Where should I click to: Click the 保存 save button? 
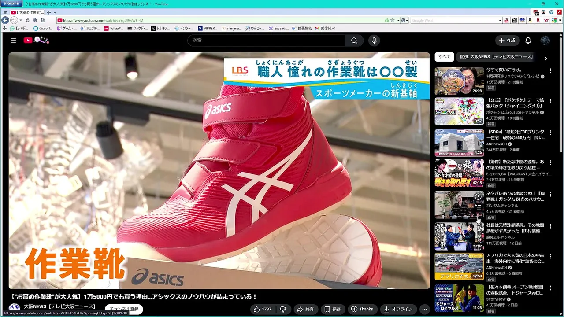(x=332, y=309)
